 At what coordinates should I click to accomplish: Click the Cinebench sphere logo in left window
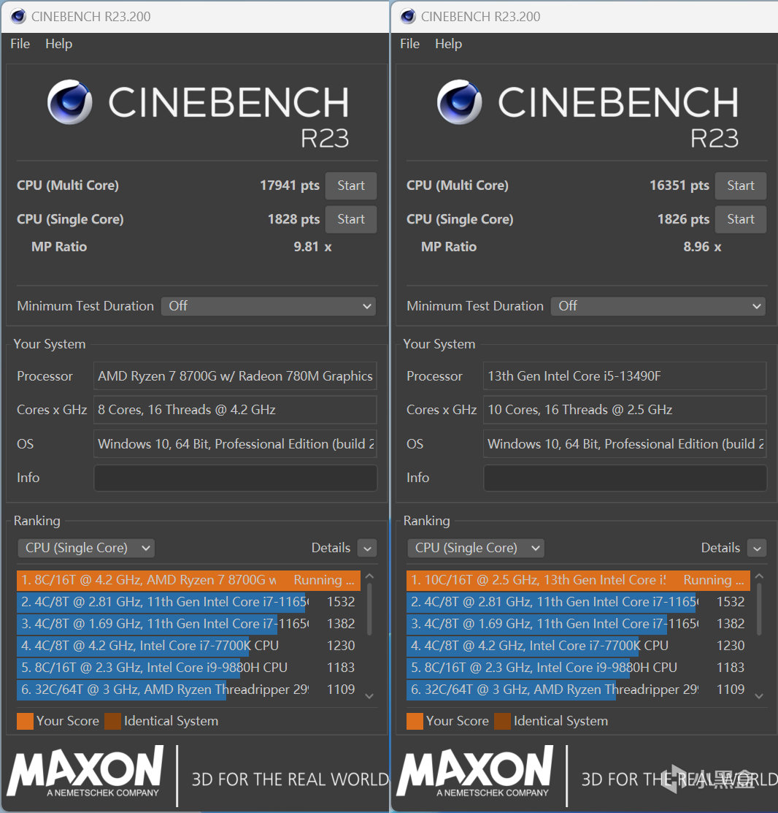click(x=70, y=102)
